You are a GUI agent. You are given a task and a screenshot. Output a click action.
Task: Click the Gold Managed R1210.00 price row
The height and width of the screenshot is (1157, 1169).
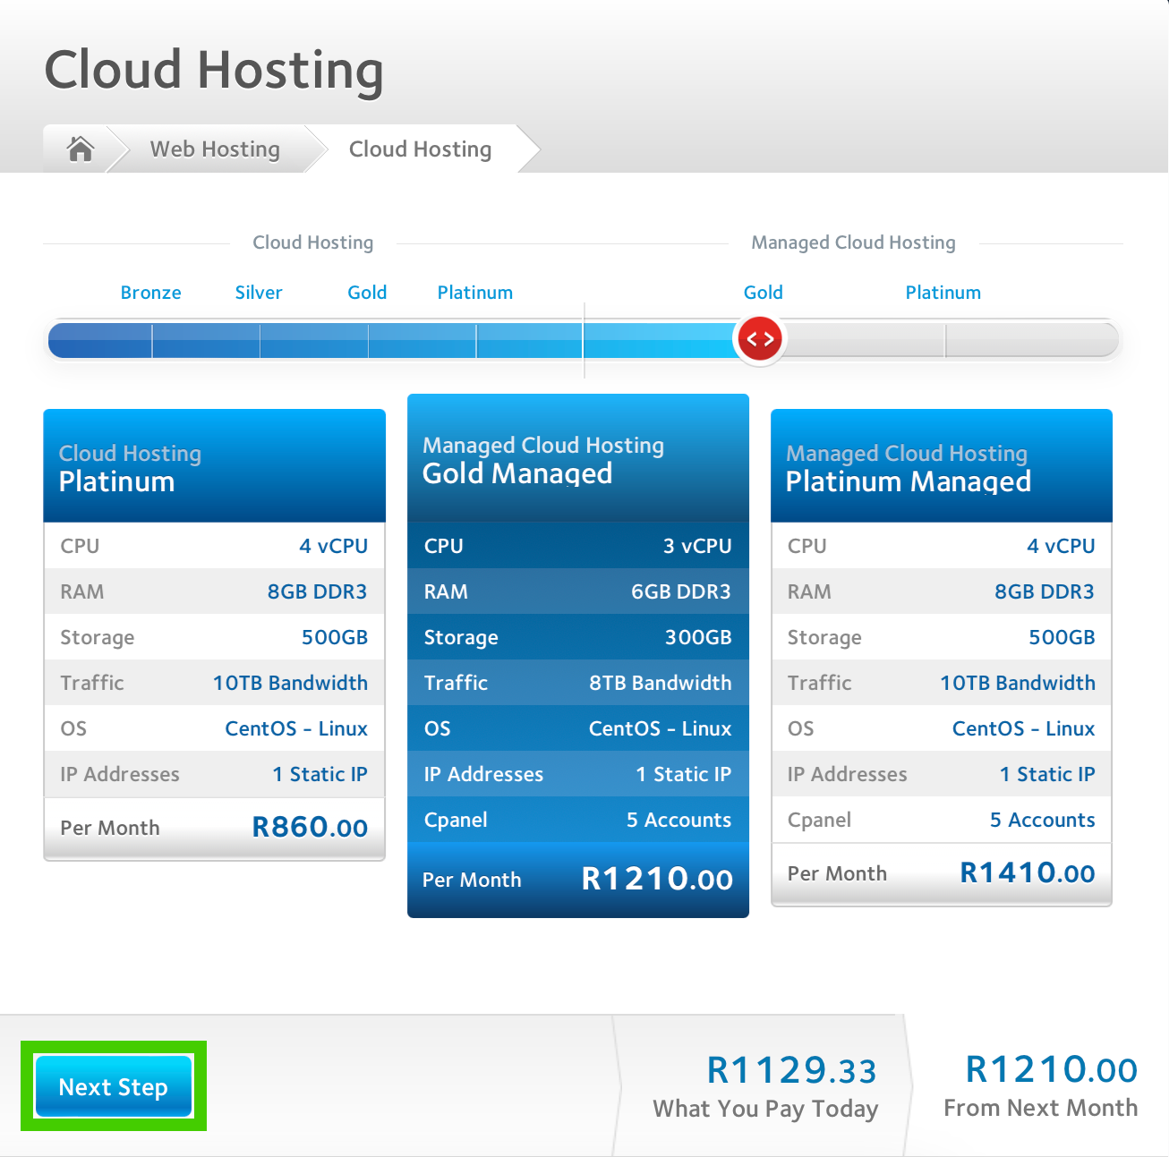pyautogui.click(x=577, y=880)
